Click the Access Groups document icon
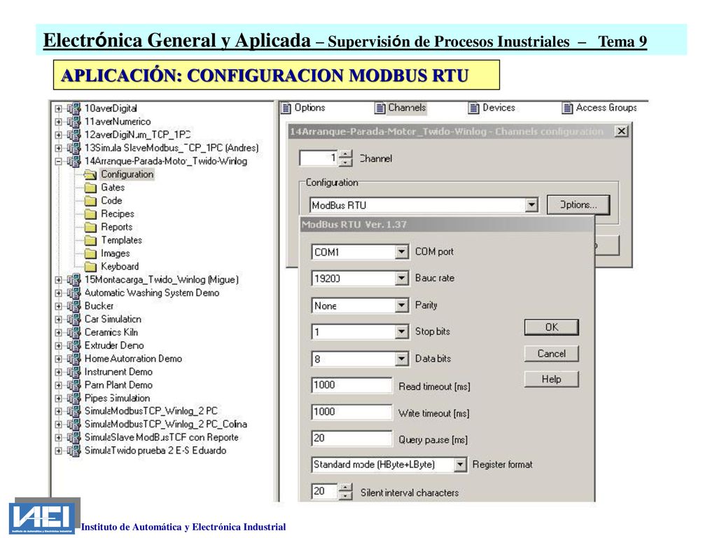The image size is (717, 538). pyautogui.click(x=567, y=108)
